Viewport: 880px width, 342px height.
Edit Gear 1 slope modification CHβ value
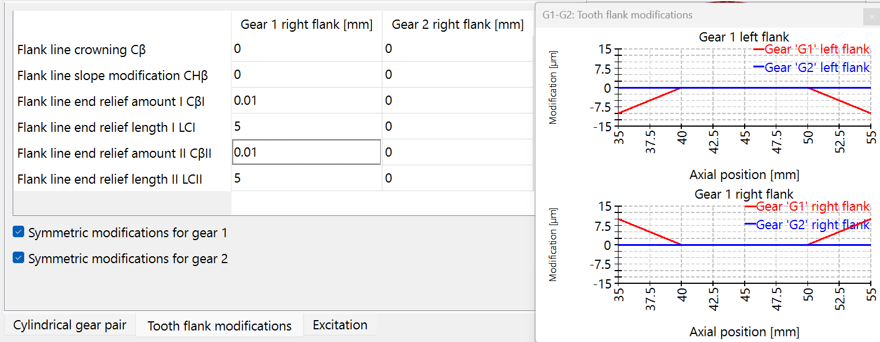(306, 75)
